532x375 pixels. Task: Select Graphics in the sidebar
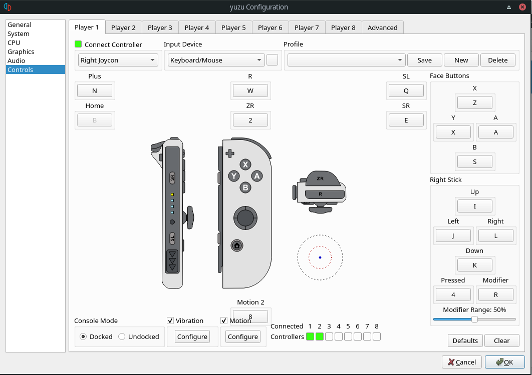[35, 51]
